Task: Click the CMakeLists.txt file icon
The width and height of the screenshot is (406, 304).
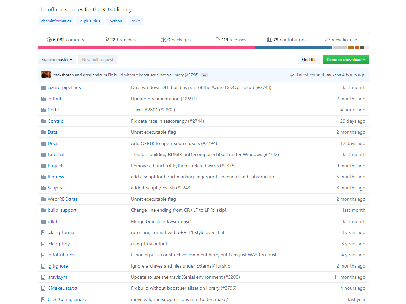Action: point(43,288)
